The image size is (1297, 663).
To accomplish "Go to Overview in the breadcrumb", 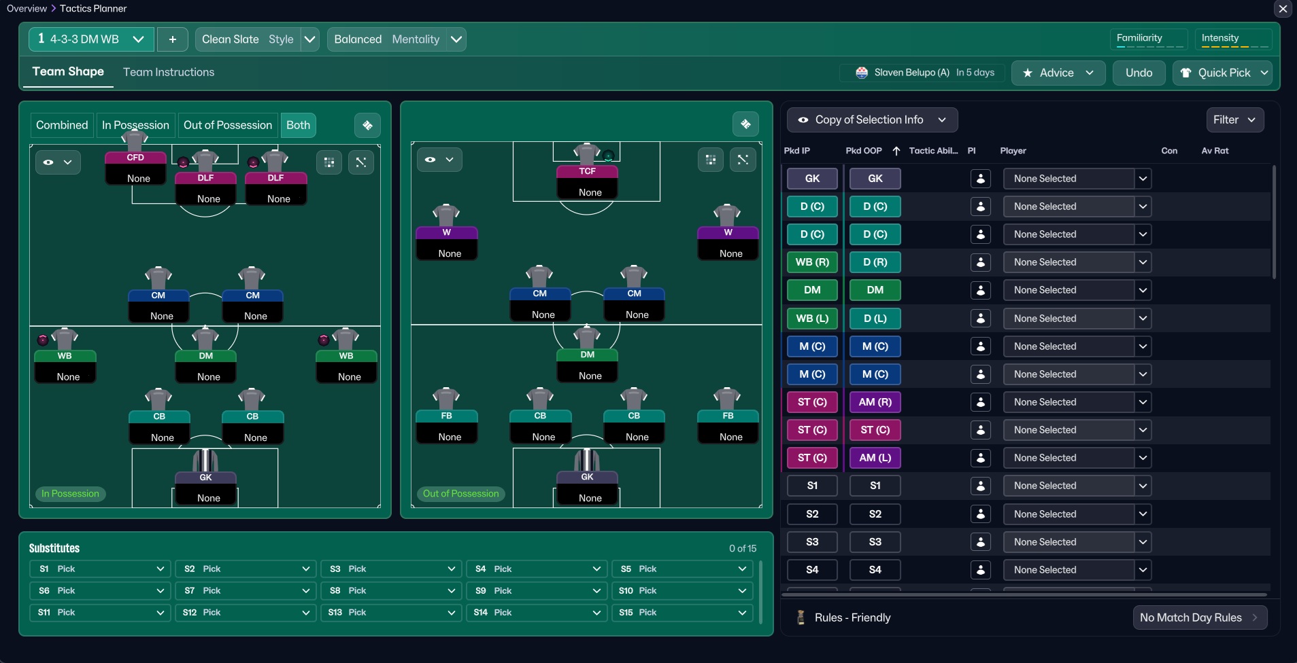I will pyautogui.click(x=27, y=8).
